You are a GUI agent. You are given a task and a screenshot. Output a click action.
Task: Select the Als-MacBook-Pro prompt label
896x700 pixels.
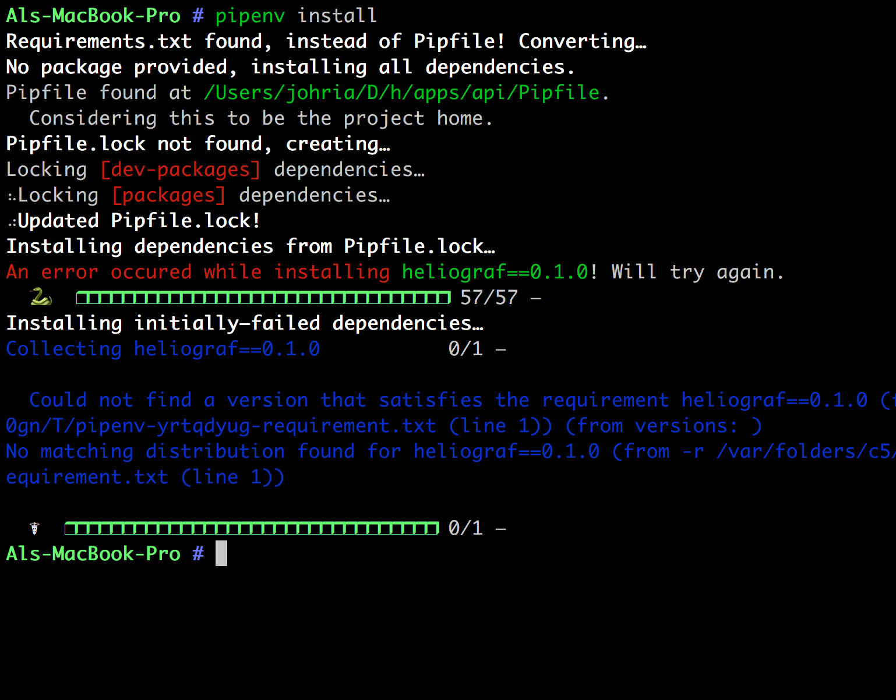click(93, 15)
